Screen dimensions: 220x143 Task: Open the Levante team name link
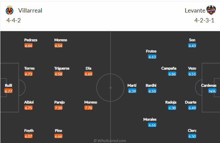tap(195, 11)
